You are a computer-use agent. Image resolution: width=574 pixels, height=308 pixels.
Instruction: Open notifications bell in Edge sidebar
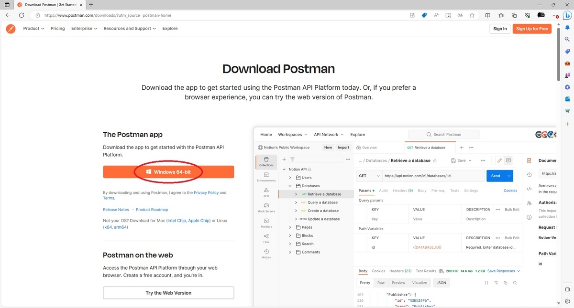click(567, 28)
